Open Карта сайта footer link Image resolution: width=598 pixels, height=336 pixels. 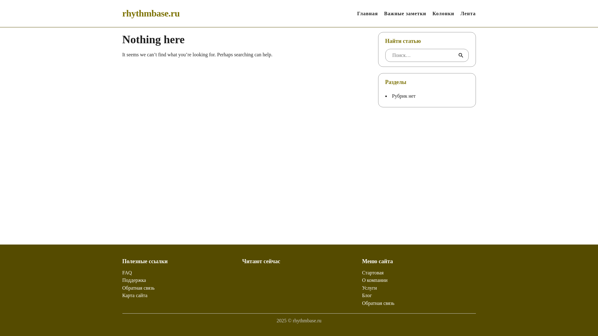click(x=135, y=296)
